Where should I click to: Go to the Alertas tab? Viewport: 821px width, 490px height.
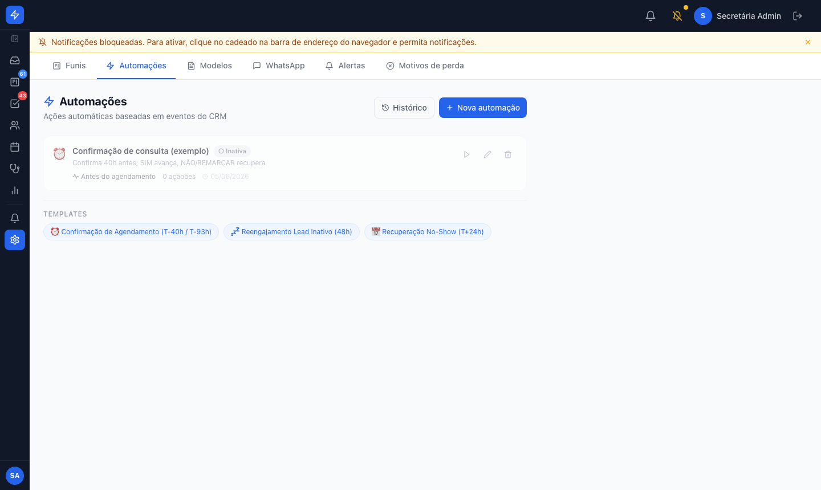(345, 66)
